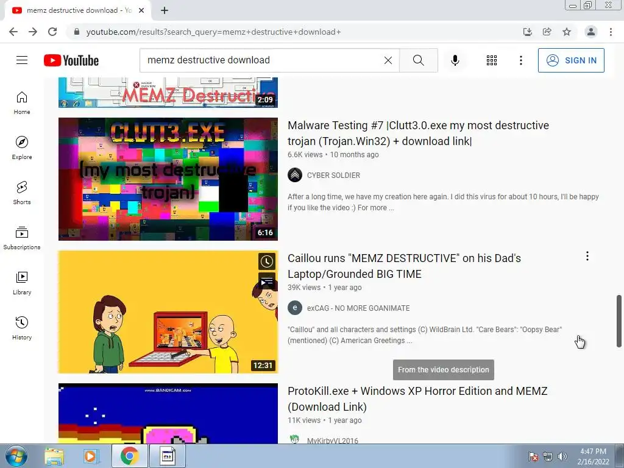Select the memz destructive download tab
624x468 pixels.
pyautogui.click(x=77, y=10)
